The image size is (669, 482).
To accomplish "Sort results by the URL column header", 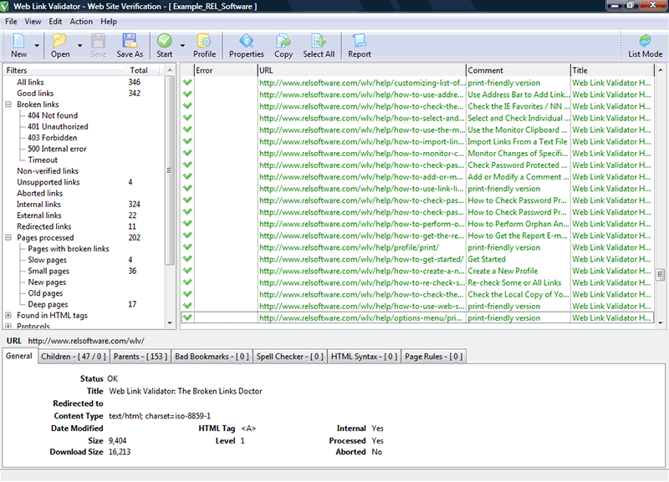I will point(360,70).
